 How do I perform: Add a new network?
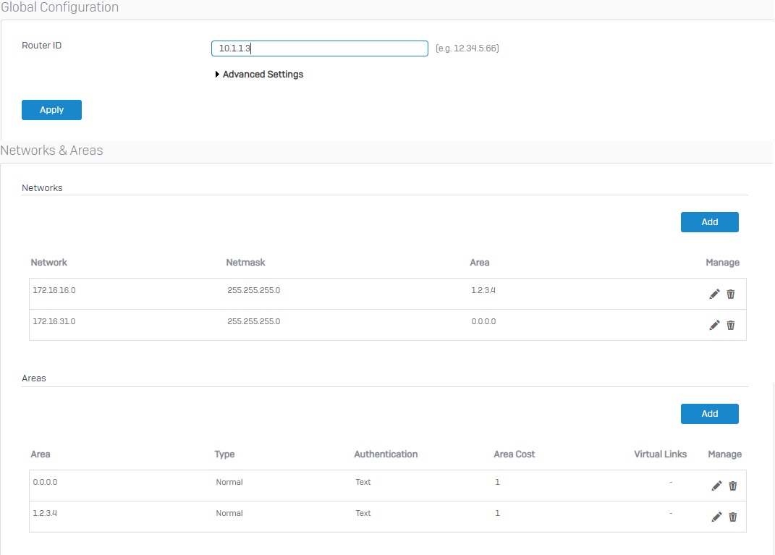pyautogui.click(x=710, y=222)
